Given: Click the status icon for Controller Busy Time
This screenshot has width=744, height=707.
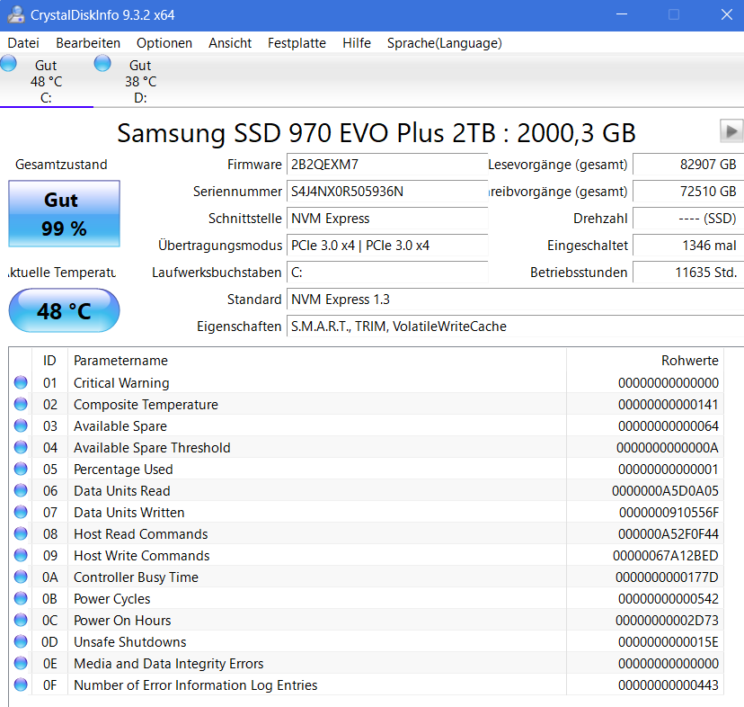Looking at the screenshot, I should click(21, 577).
